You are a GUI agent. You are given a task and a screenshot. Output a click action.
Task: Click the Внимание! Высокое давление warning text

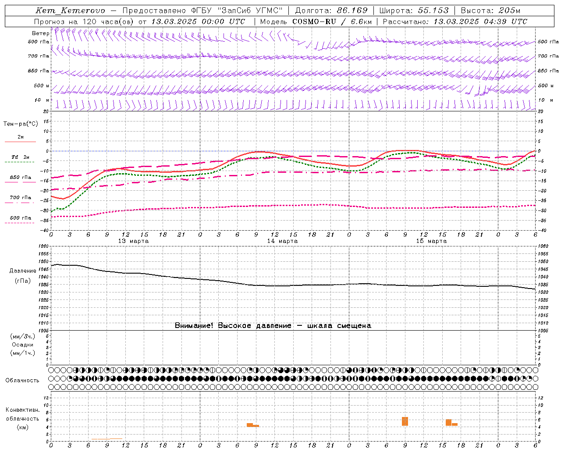273,325
